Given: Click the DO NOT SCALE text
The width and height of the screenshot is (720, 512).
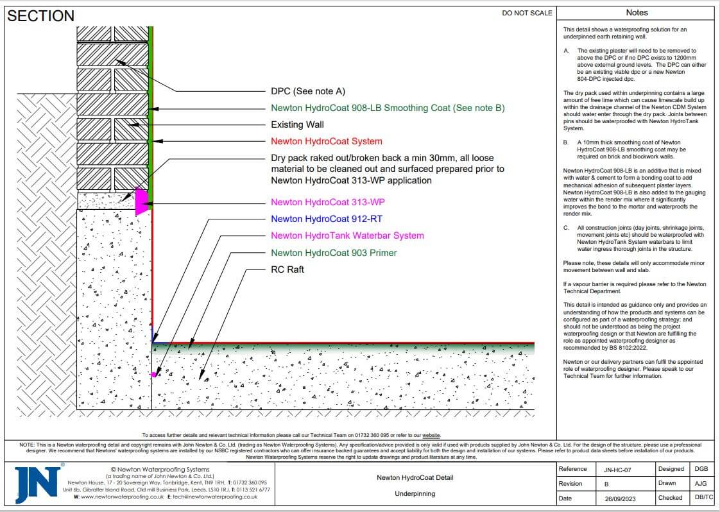Looking at the screenshot, I should point(527,13).
